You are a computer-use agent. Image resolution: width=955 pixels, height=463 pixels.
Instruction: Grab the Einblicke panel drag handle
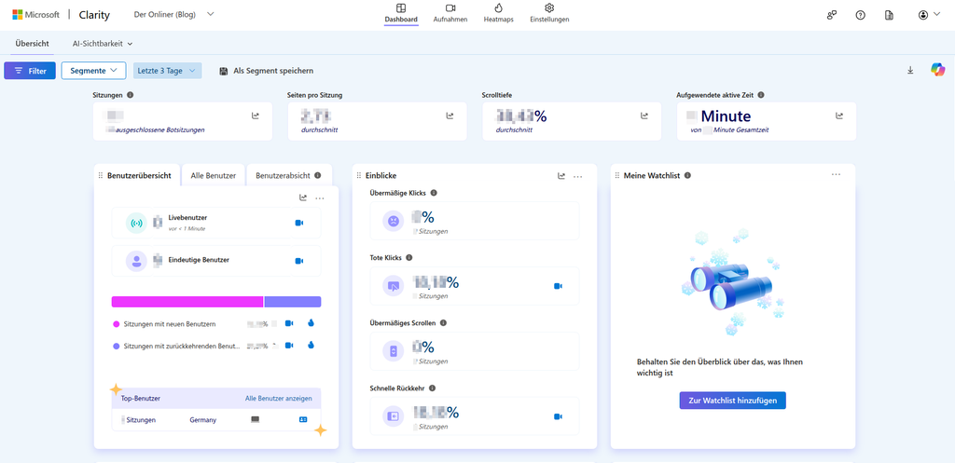click(x=359, y=175)
